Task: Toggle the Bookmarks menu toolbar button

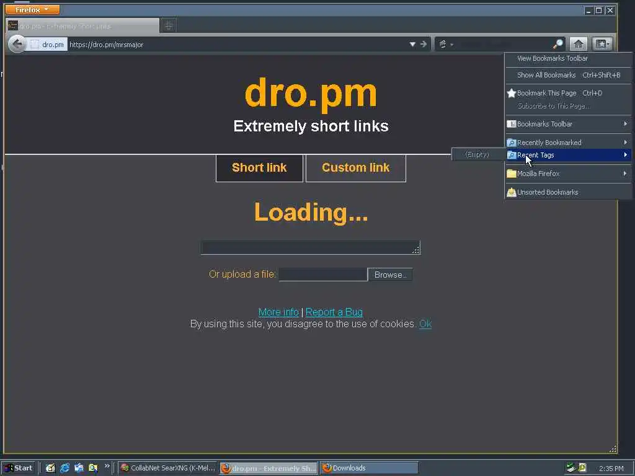Action: [602, 44]
